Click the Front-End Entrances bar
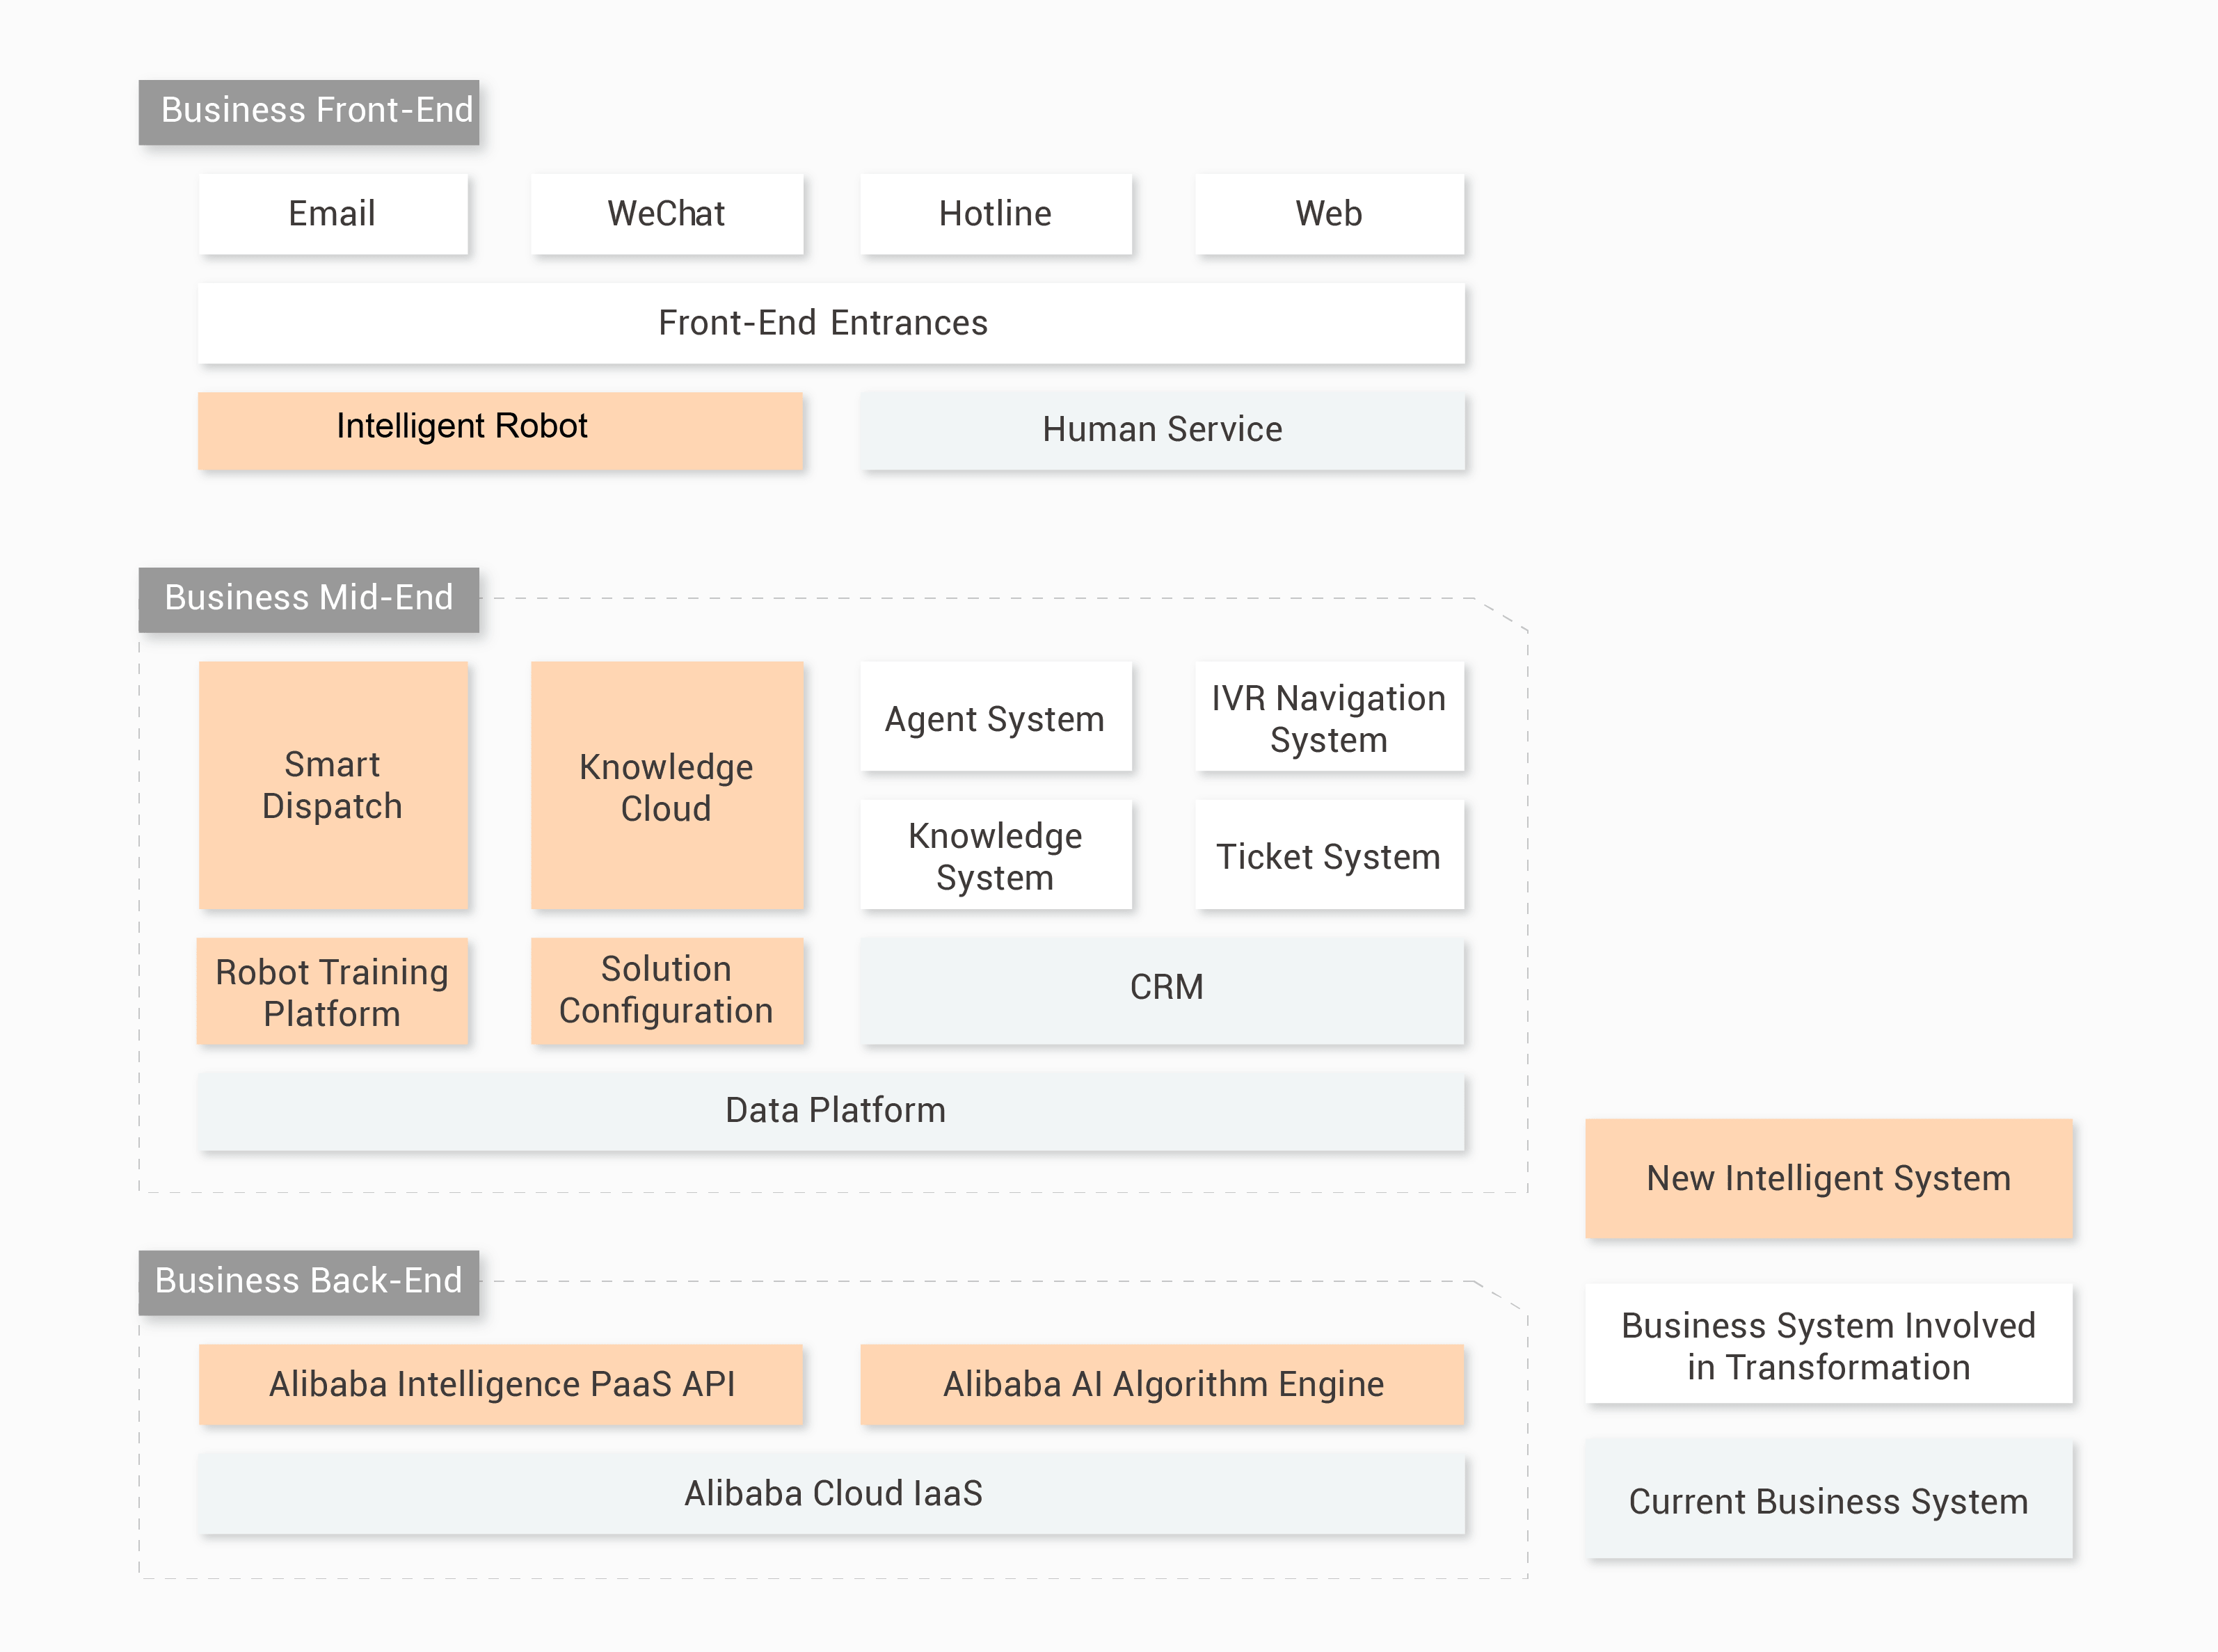The image size is (2218, 1652). coord(830,323)
